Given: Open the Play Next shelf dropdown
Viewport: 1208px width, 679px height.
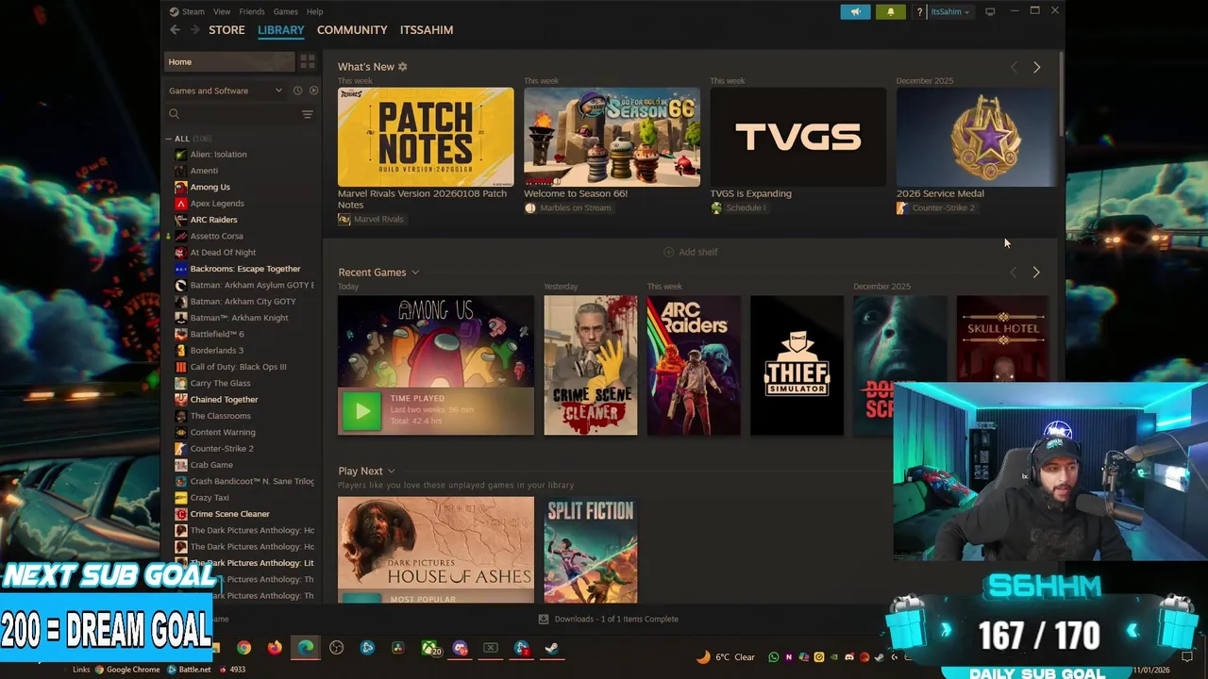Looking at the screenshot, I should tap(391, 472).
